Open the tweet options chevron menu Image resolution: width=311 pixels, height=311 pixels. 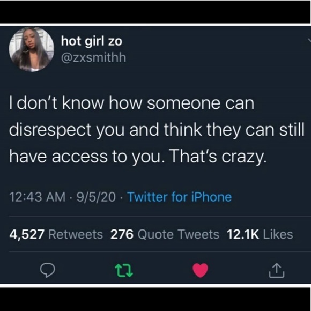[309, 40]
